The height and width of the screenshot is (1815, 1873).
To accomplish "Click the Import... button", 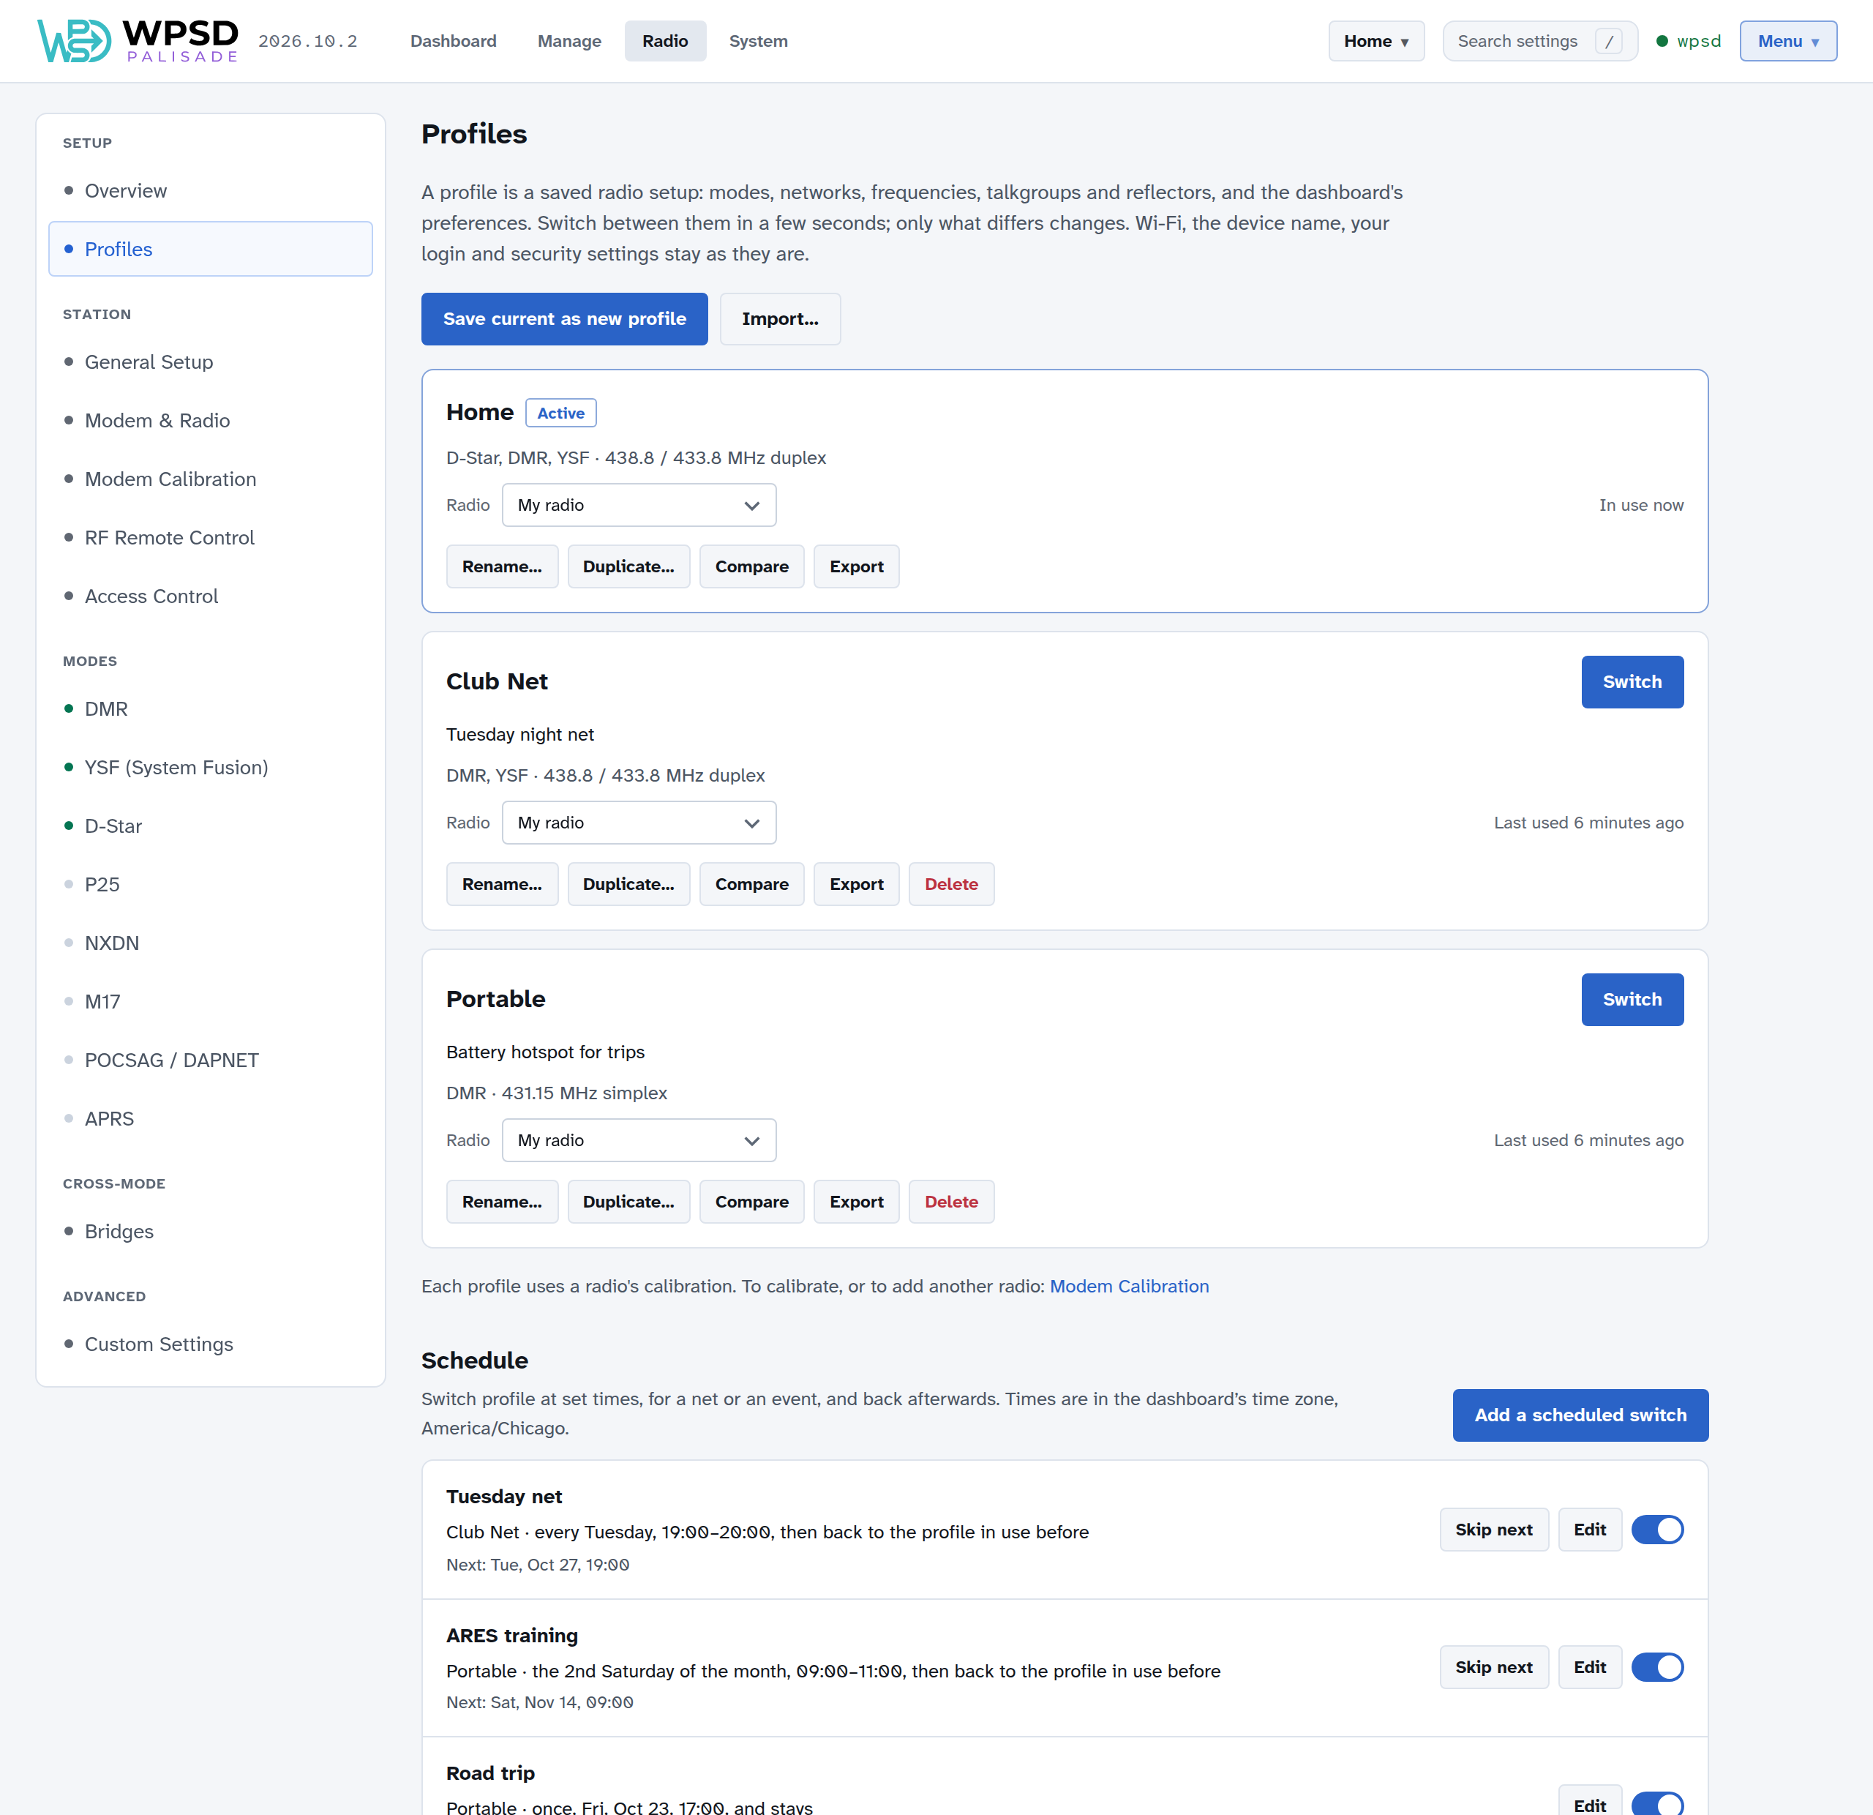I will 780,318.
